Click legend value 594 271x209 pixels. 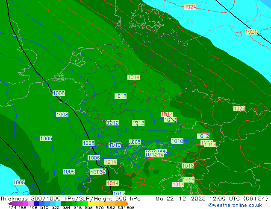click(122, 207)
